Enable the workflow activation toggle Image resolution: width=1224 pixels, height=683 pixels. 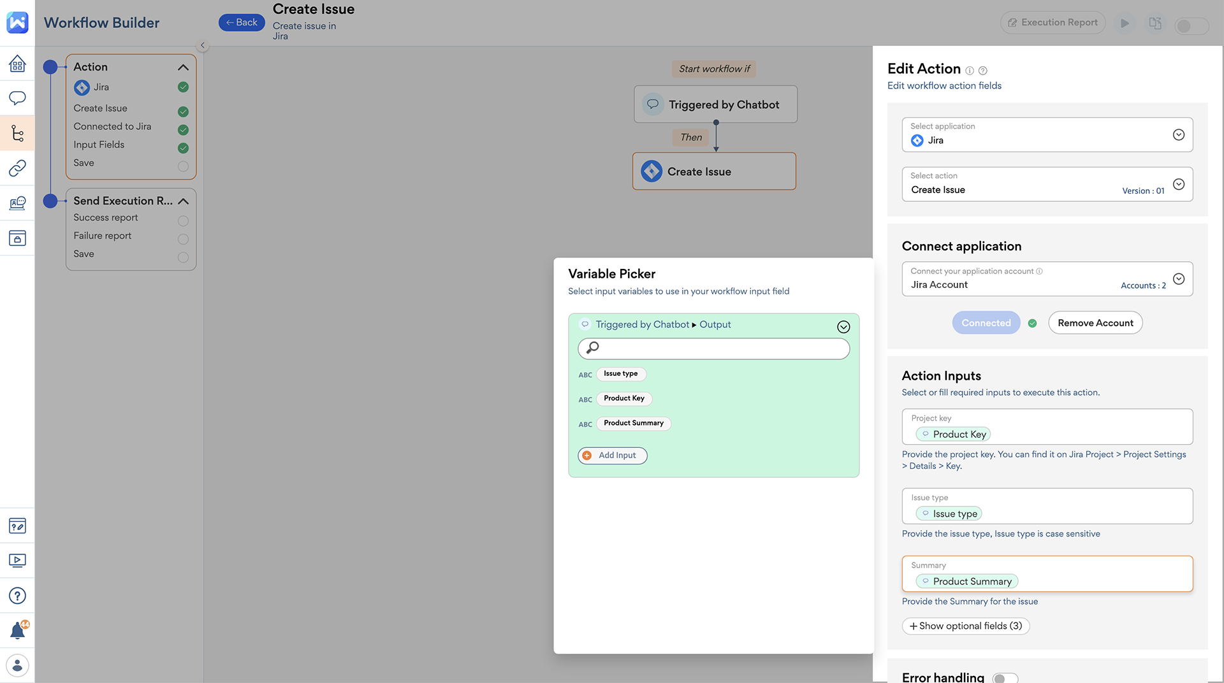(x=1191, y=25)
